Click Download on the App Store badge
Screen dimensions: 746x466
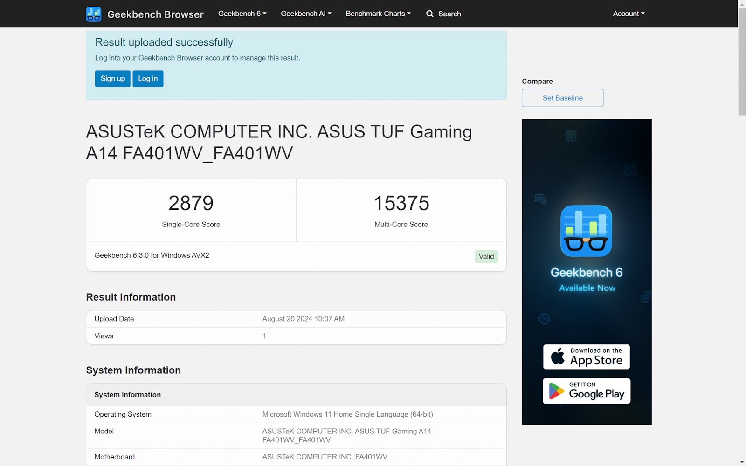point(586,357)
